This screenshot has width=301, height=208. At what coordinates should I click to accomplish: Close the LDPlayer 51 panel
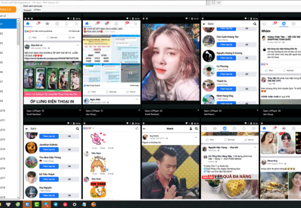139,110
